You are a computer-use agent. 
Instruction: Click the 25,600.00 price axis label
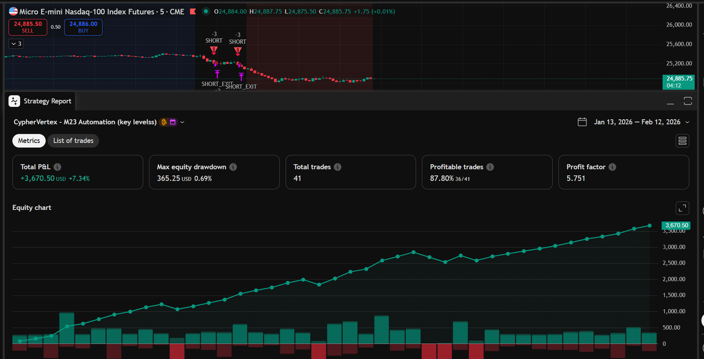pyautogui.click(x=679, y=44)
